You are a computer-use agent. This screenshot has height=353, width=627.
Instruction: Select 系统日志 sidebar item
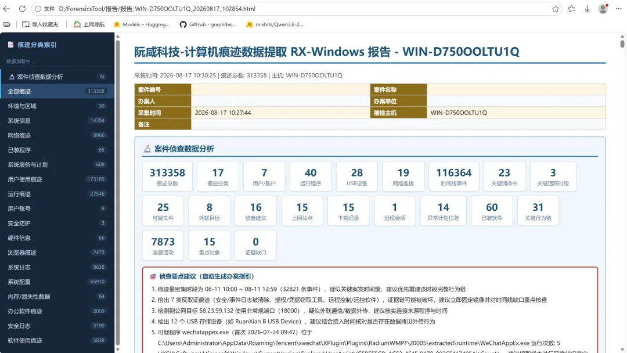pyautogui.click(x=57, y=268)
